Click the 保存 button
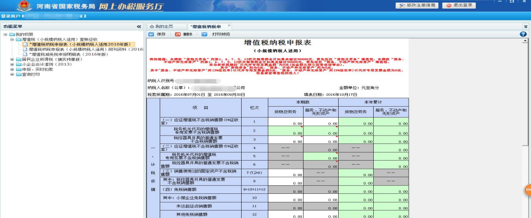The image size is (531, 218). (x=157, y=34)
